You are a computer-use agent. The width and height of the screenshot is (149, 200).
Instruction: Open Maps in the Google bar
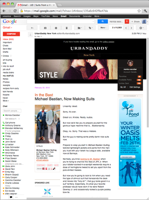coord(36,16)
